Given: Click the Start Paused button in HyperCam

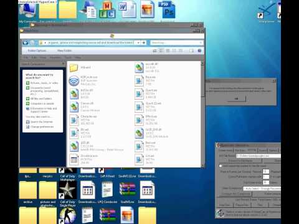Looking at the screenshot, I should (x=242, y=205).
